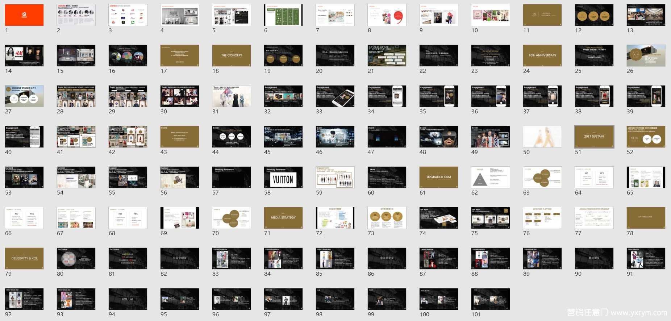The height and width of the screenshot is (321, 671).
Task: Select MEDIA STRATEGY slide 71
Action: pyautogui.click(x=283, y=218)
